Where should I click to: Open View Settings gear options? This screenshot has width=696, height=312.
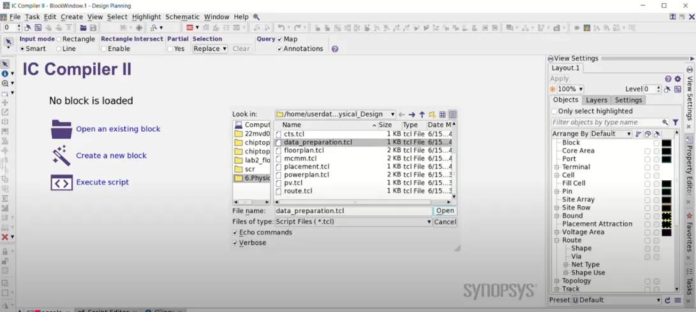677,79
